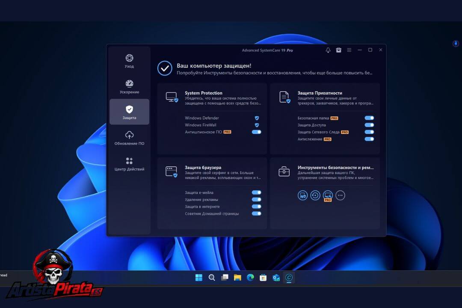Screen dimensions: 462x308
Task: Open the PRO-labeled security tool icon
Action: 328,195
